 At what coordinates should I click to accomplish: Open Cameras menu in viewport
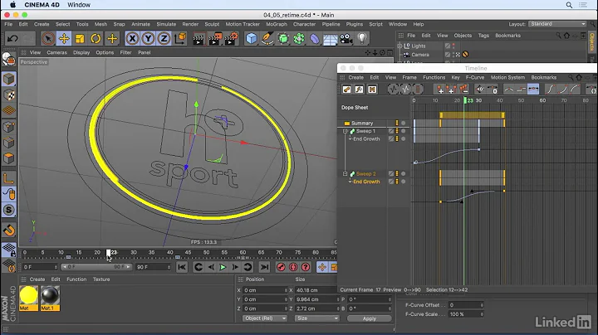coord(56,52)
